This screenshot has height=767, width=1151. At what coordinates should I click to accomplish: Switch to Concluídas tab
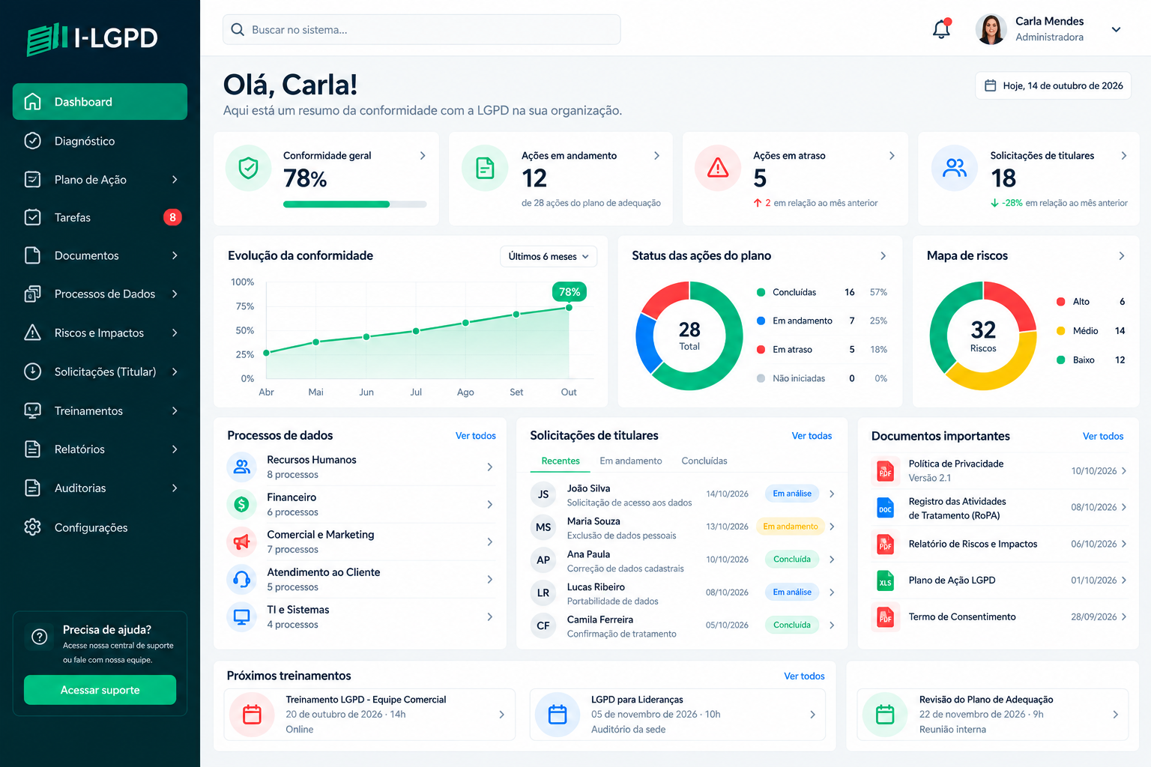coord(704,461)
